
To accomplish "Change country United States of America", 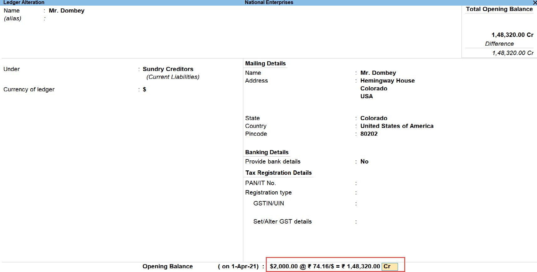I will pos(397,126).
